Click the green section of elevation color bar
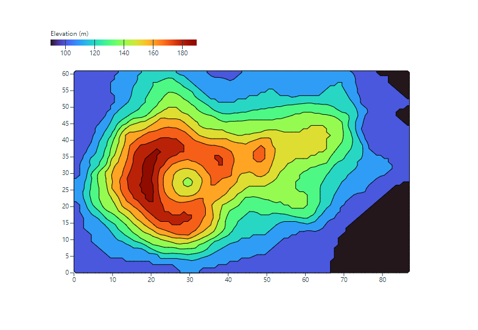The image size is (478, 330). [116, 43]
